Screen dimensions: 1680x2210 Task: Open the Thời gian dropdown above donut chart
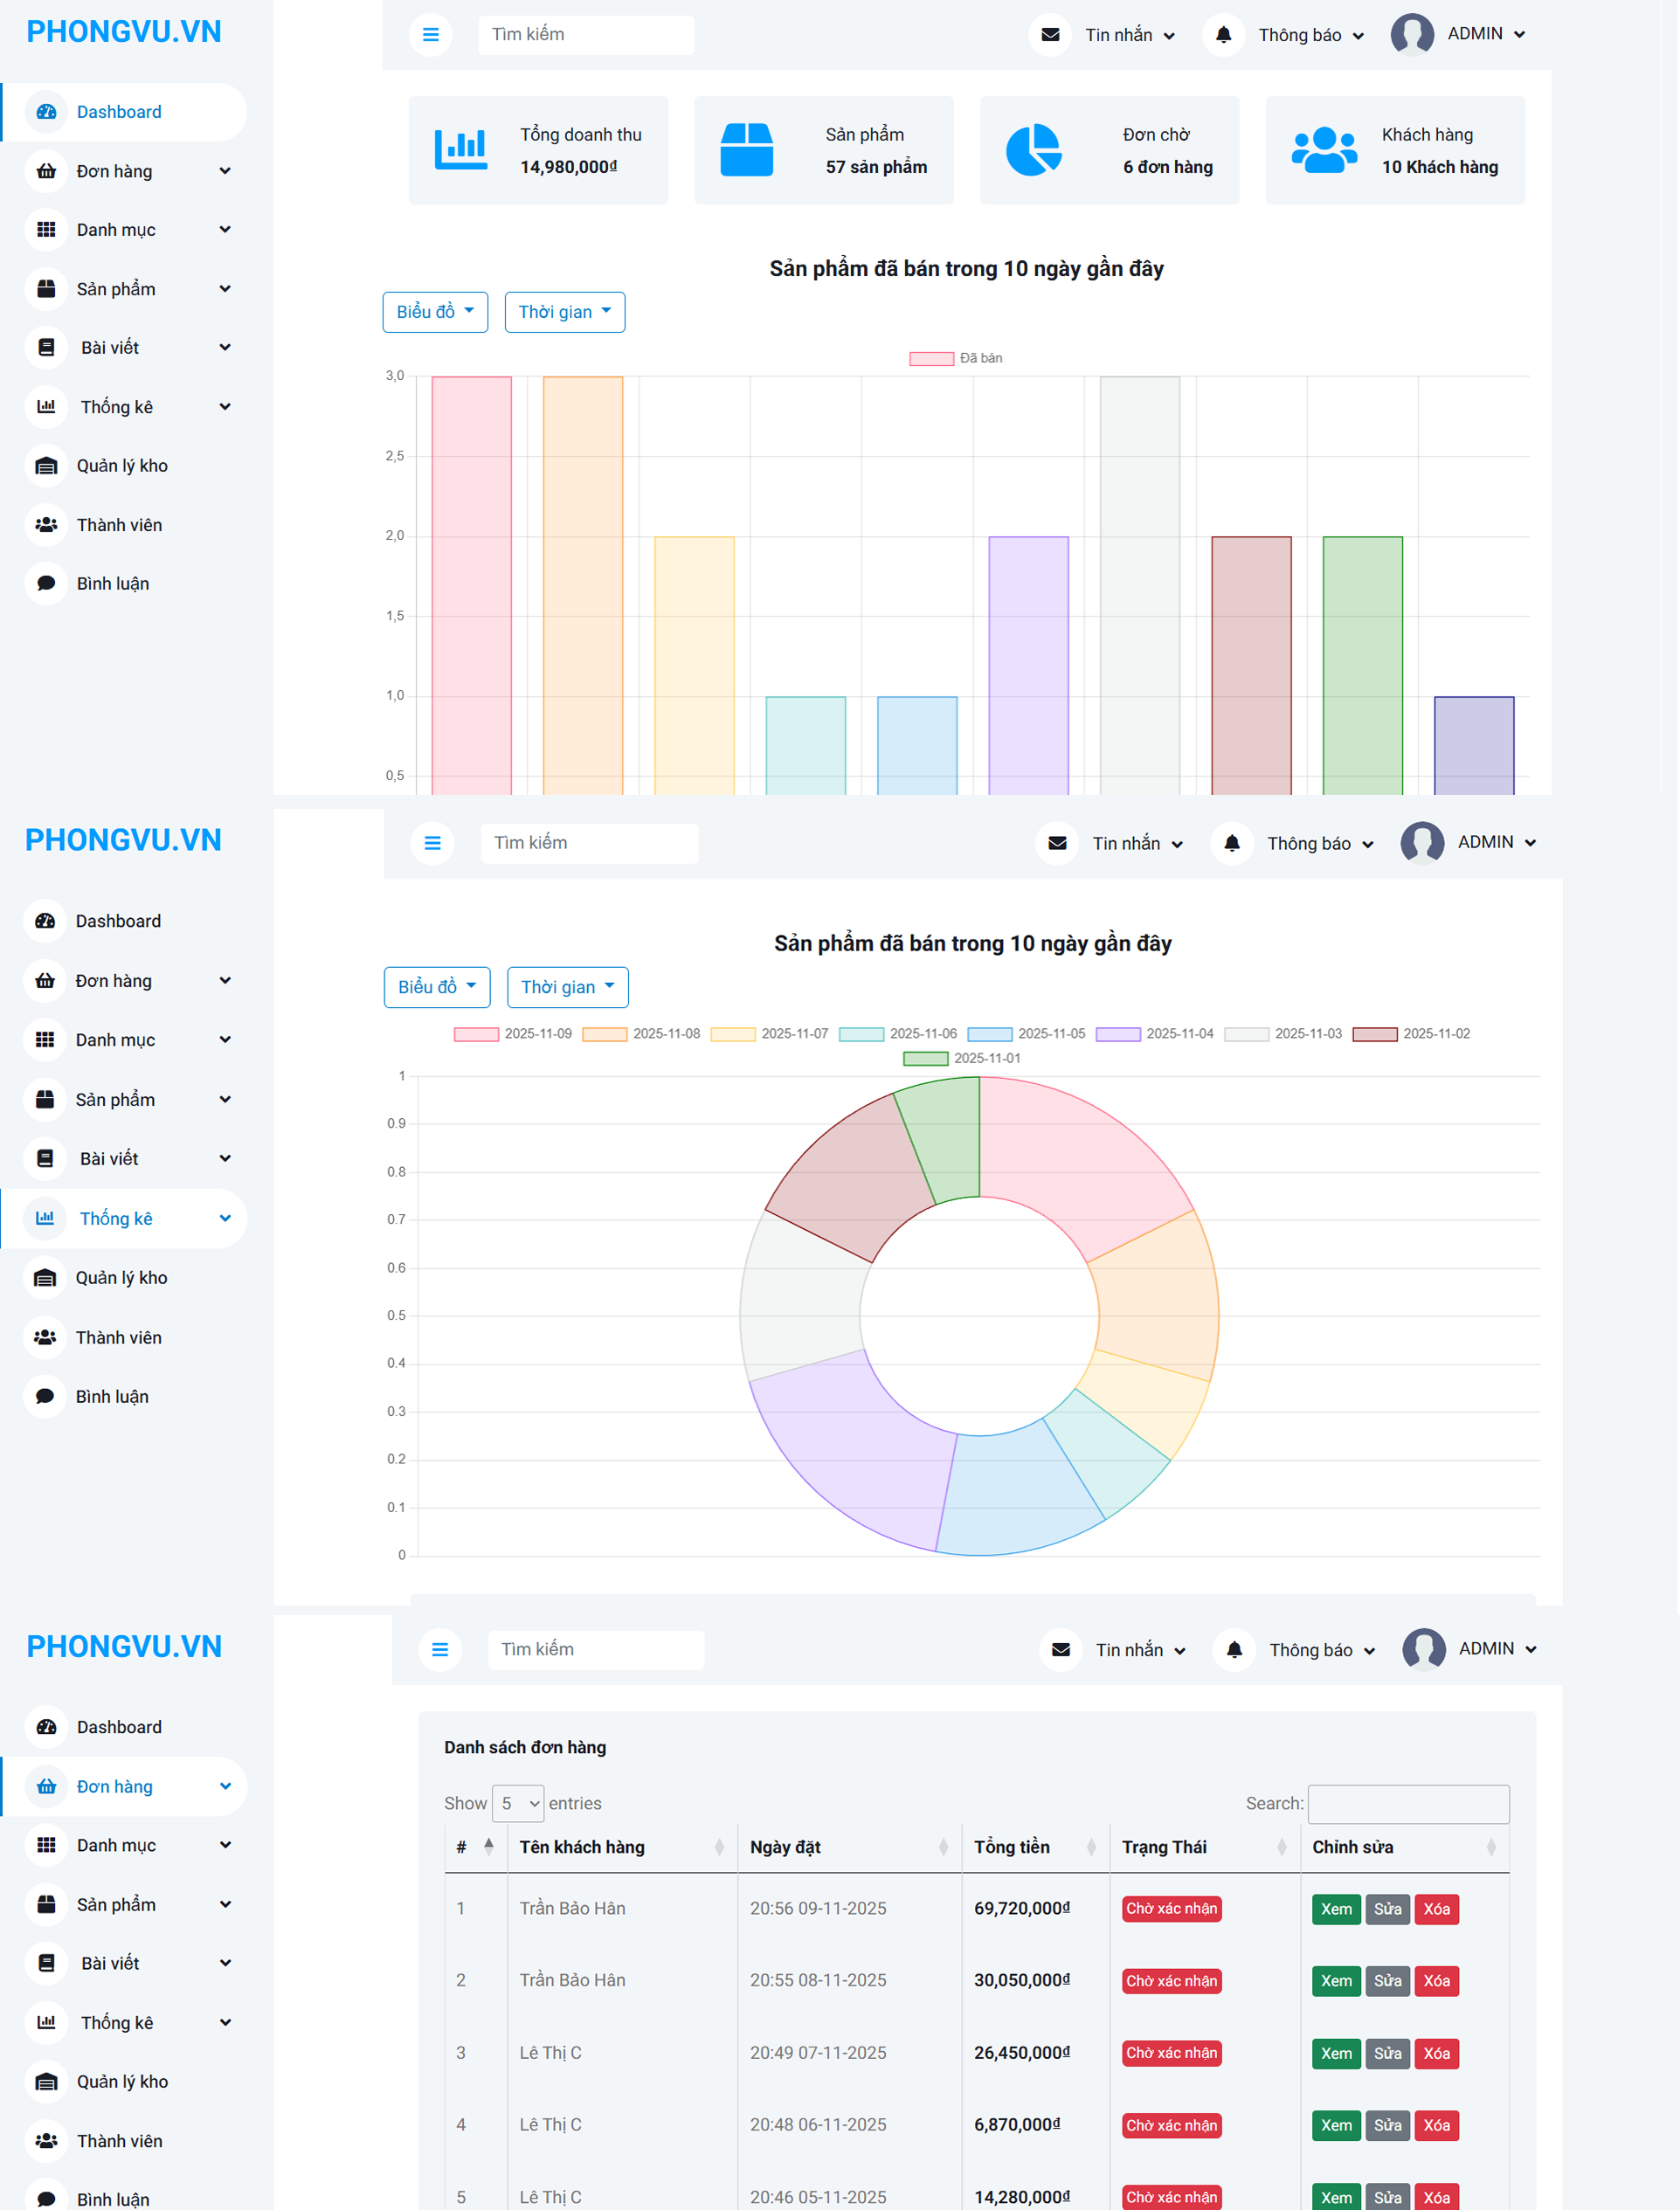pyautogui.click(x=567, y=987)
